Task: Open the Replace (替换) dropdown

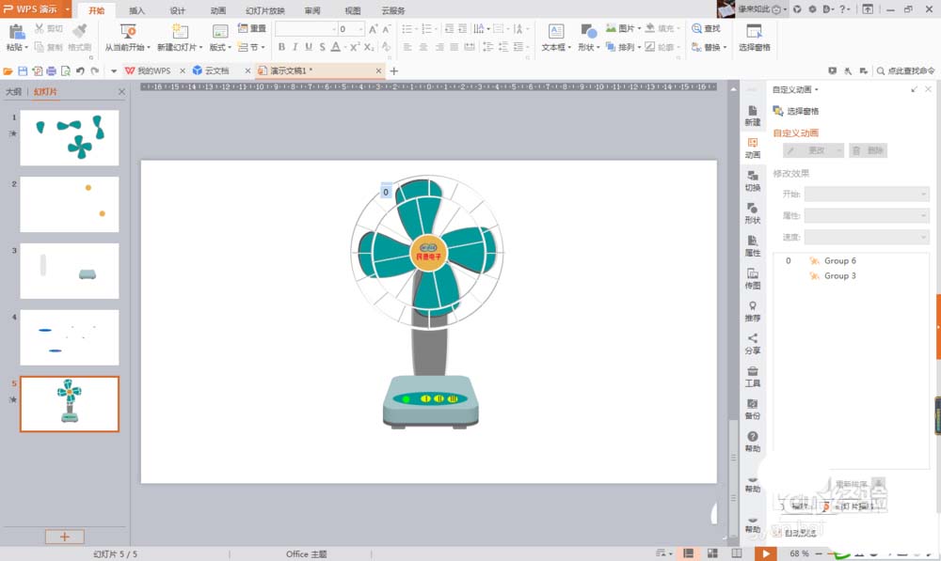Action: click(710, 47)
